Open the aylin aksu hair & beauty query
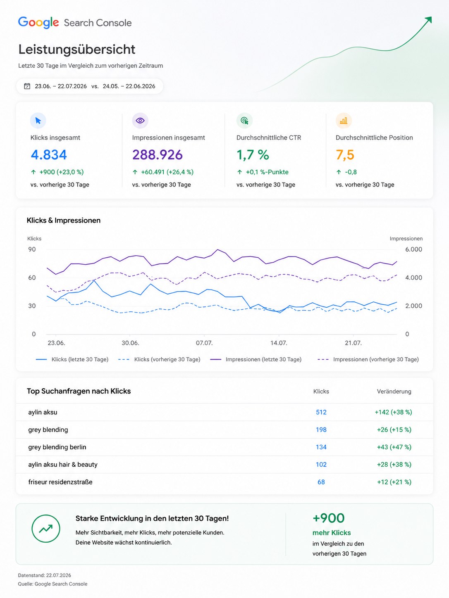Viewport: 449px width, 598px height. point(224,465)
